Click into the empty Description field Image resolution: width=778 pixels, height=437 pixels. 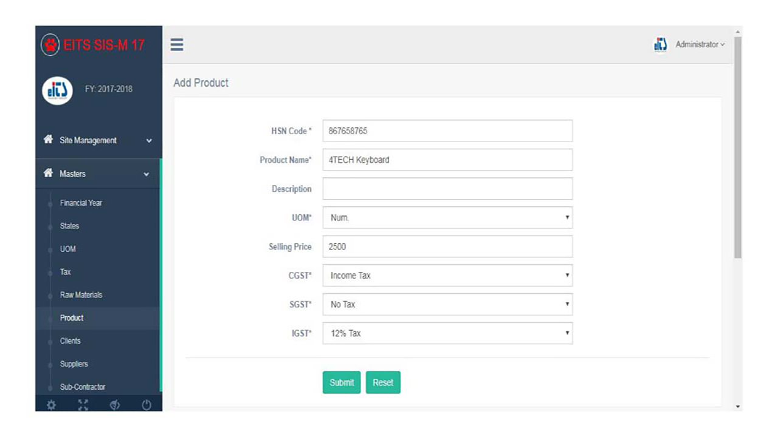[447, 189]
